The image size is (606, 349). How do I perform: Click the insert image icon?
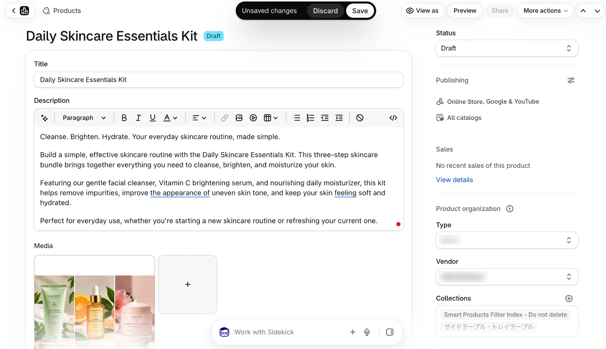pos(239,118)
